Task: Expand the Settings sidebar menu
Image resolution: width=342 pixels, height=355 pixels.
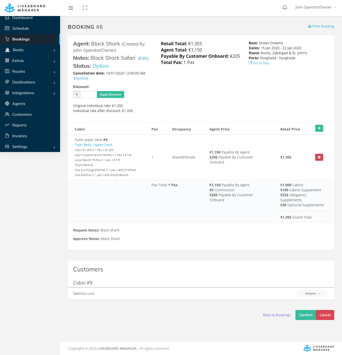Action: coord(30,147)
